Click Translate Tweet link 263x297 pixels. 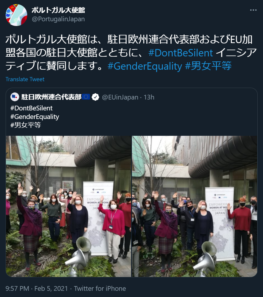tap(25, 79)
